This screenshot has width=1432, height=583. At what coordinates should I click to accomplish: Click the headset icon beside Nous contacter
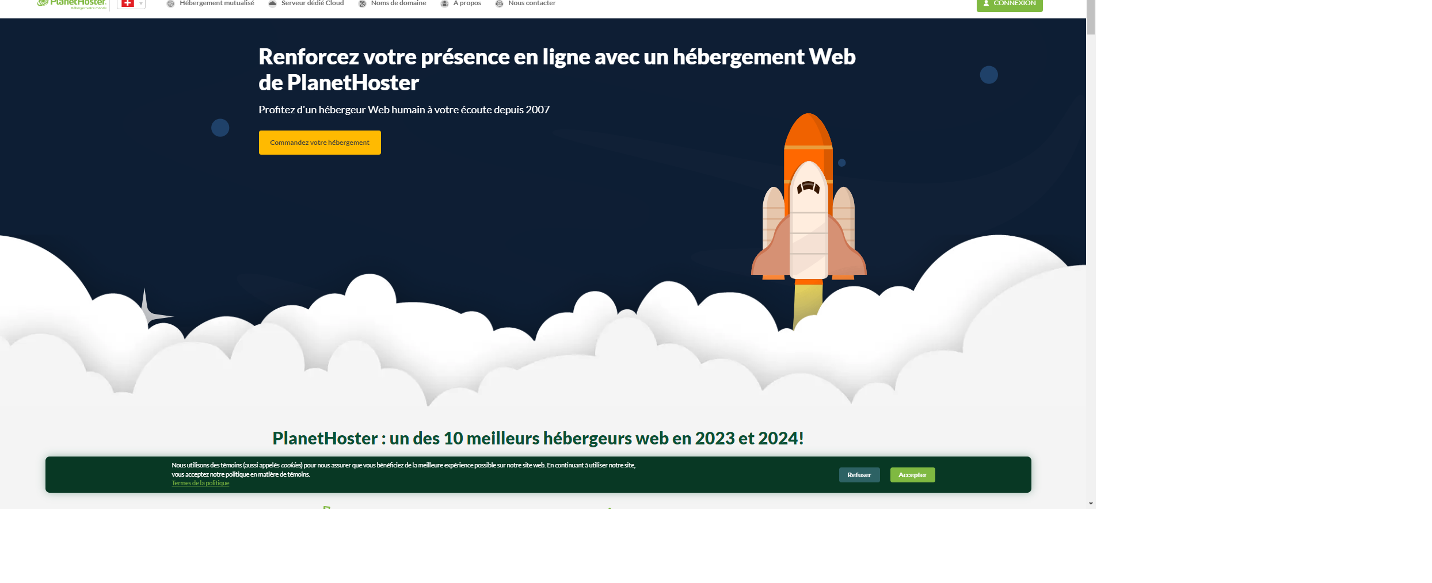[x=500, y=3]
